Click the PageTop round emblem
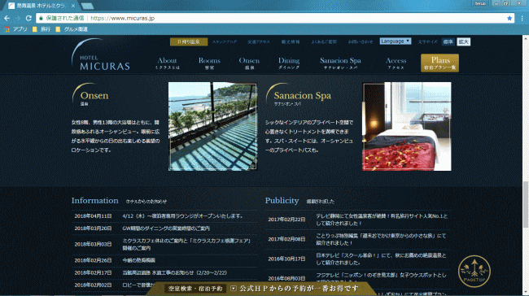The width and height of the screenshot is (529, 296). coord(474,272)
